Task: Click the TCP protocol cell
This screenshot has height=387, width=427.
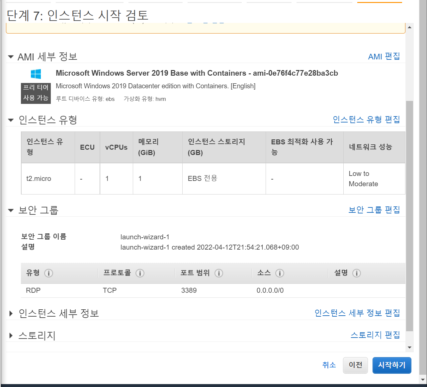Action: tap(110, 290)
